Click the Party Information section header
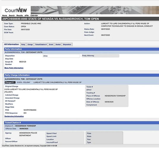159x148 pixels. click(x=81, y=49)
